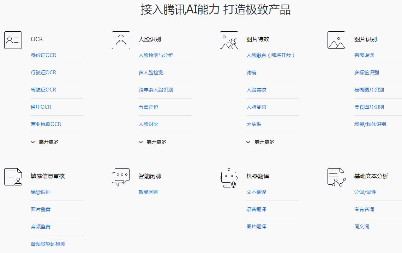Click the 图片识别 picture category icon

[x=336, y=40]
